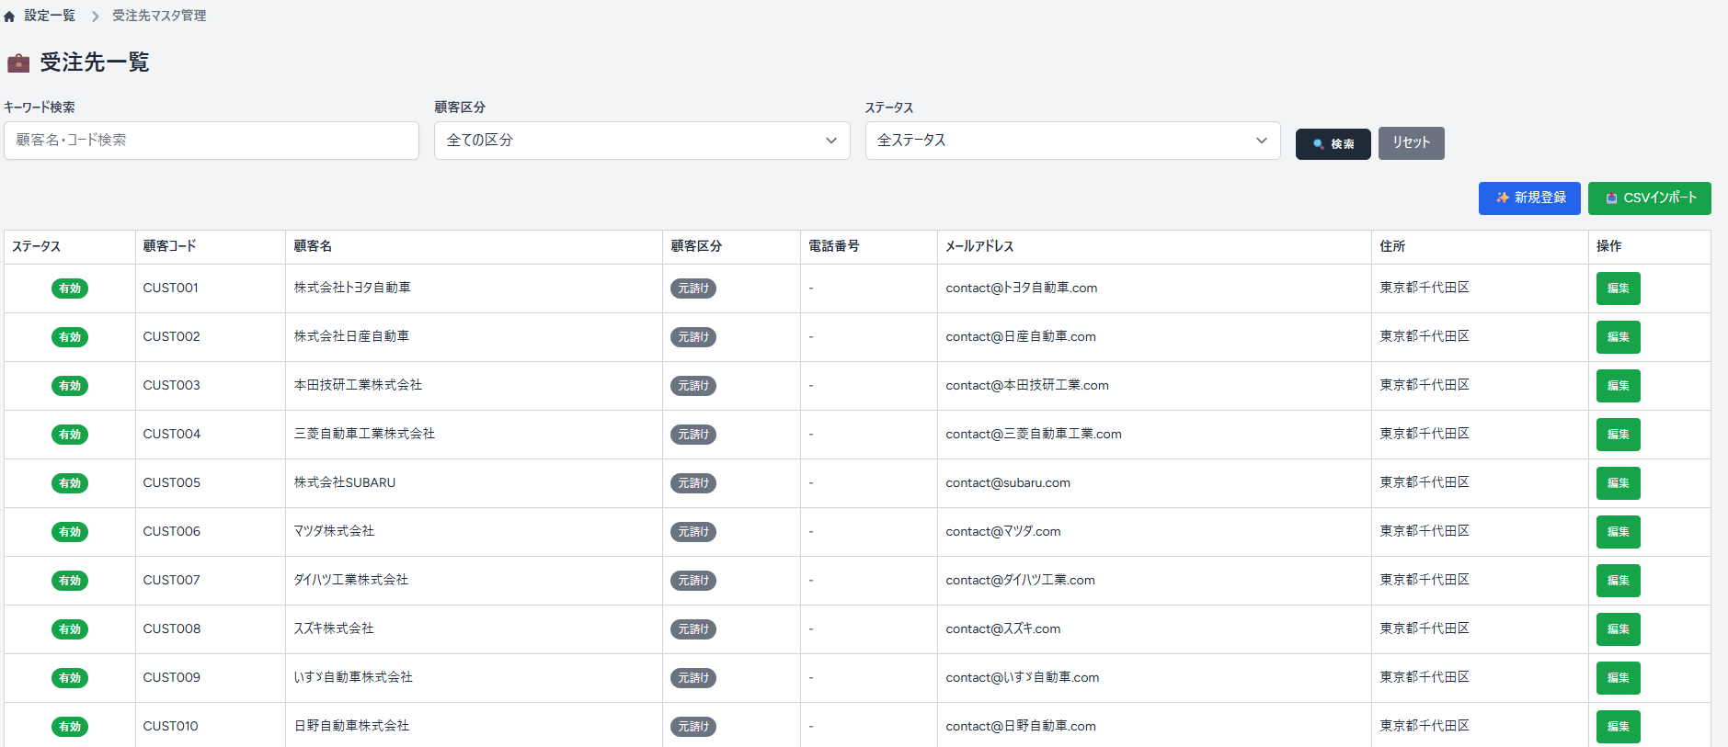The height and width of the screenshot is (747, 1728).
Task: Click 有効 status badge for CUST008
Action: [70, 629]
